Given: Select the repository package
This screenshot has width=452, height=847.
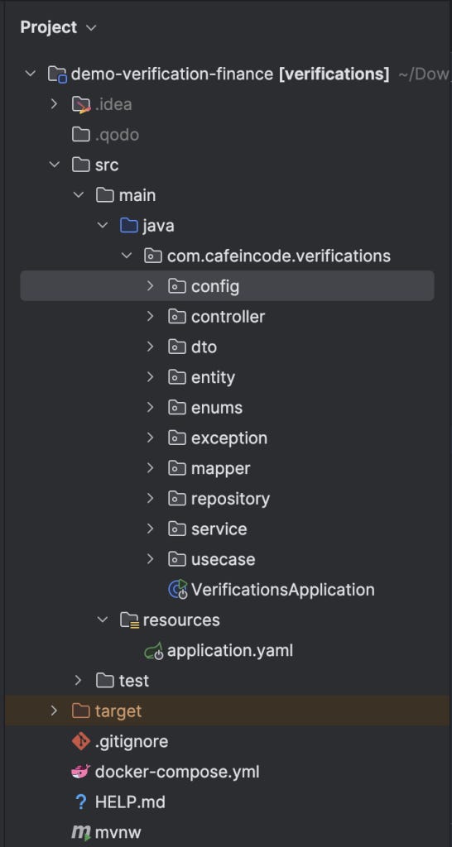Looking at the screenshot, I should [230, 498].
